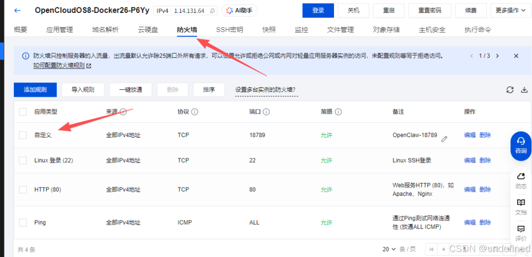The width and height of the screenshot is (532, 257).
Task: Switch to the 应用管理 tab
Action: point(60,30)
